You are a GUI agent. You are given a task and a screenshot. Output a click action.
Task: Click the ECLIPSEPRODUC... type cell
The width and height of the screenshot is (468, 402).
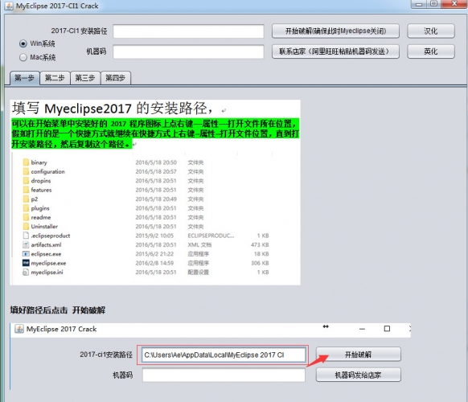(x=211, y=236)
